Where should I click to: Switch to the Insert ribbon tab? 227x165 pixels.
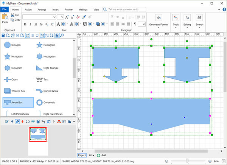[55, 9]
